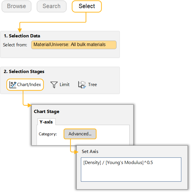The image size is (192, 193).
Task: Switch to the Y-axis tab
Action: (46, 122)
